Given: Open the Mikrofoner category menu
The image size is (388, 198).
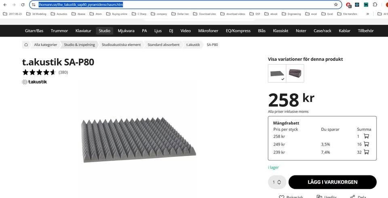Looking at the screenshot, I should [x=209, y=31].
